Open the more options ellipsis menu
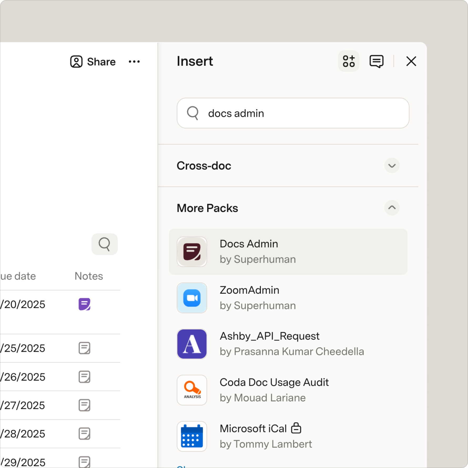Viewport: 468px width, 468px height. (134, 62)
